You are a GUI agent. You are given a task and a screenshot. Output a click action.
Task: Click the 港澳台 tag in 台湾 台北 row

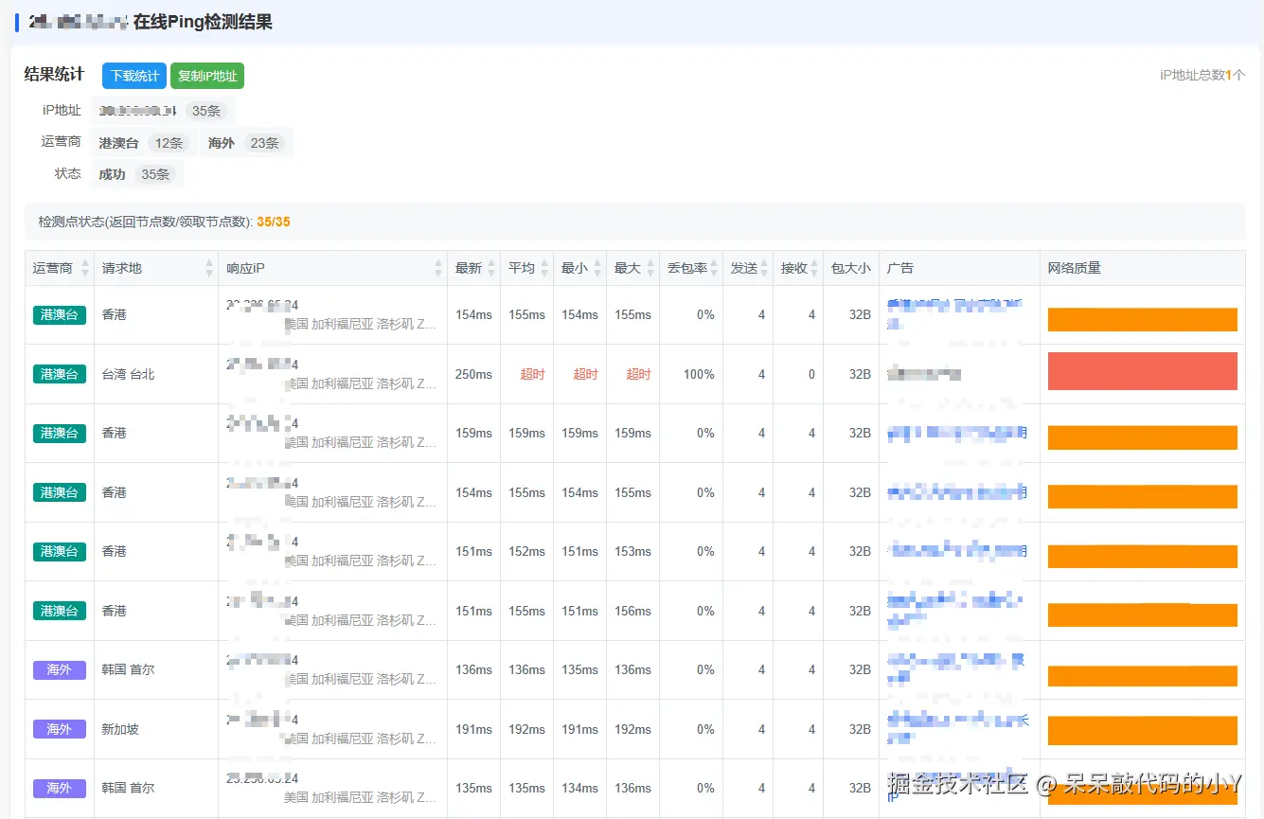click(x=59, y=374)
